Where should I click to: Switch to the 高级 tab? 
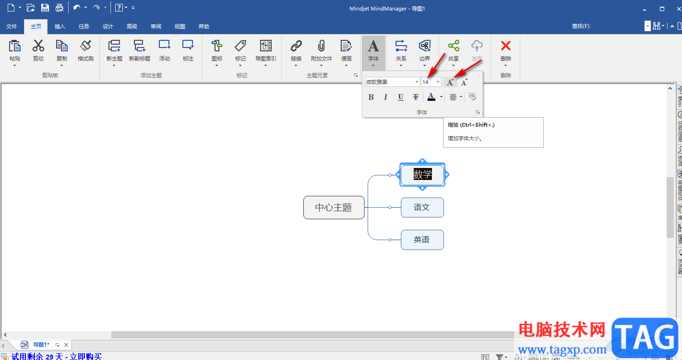132,26
